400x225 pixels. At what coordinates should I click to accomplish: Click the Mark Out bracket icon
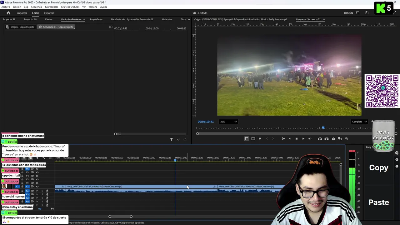[x=273, y=139]
